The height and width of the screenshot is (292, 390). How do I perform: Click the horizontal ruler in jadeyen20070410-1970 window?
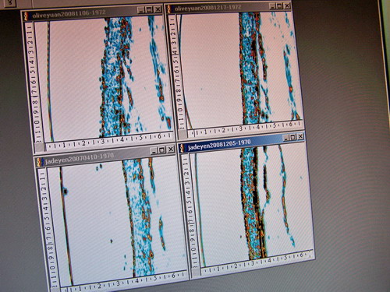coord(123,282)
